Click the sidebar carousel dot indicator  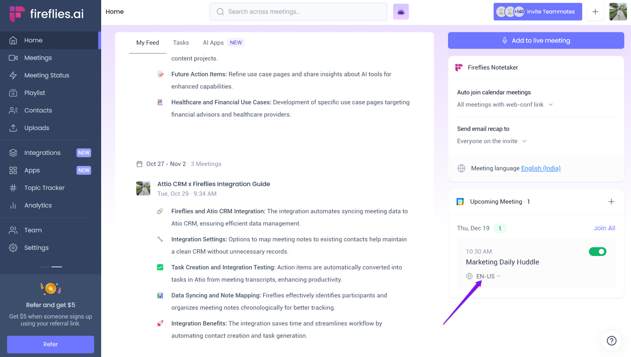point(50,267)
